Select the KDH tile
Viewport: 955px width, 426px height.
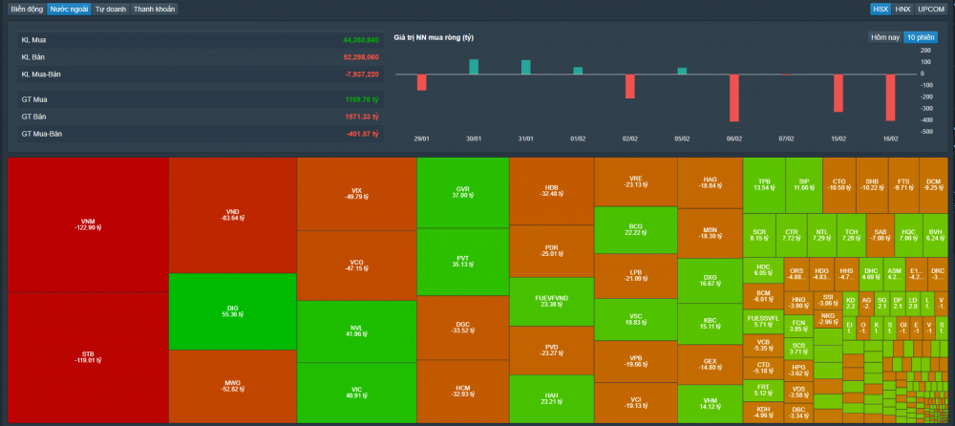tap(763, 413)
